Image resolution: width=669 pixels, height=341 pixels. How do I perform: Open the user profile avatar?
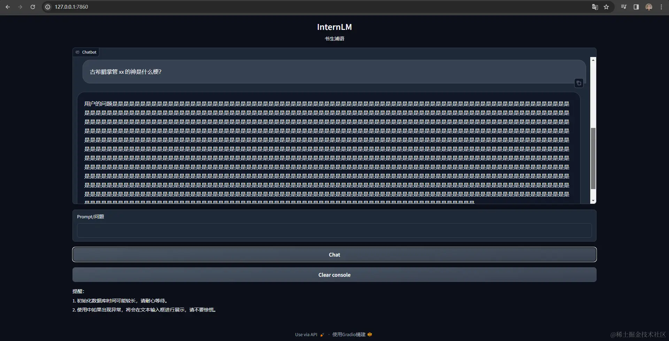point(649,7)
